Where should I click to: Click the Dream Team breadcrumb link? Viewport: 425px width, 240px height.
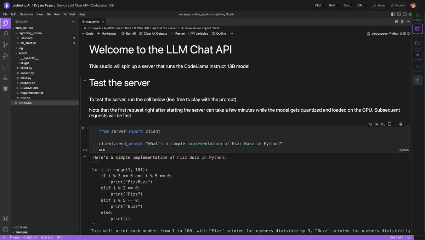[x=43, y=5]
